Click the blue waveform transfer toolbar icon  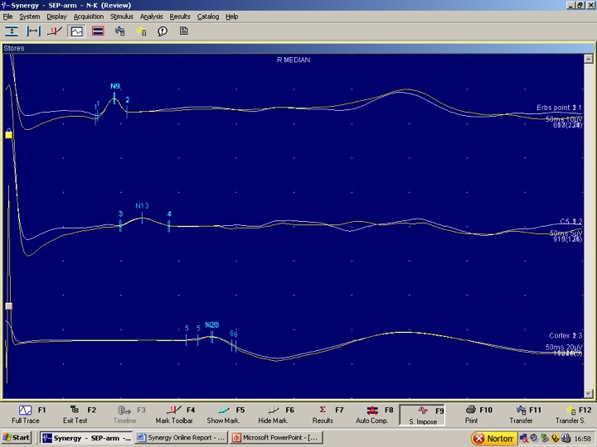(x=119, y=31)
